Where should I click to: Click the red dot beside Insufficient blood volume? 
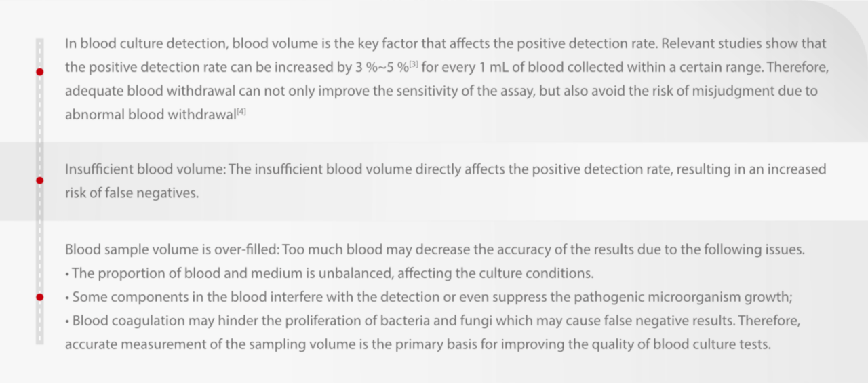coord(40,180)
